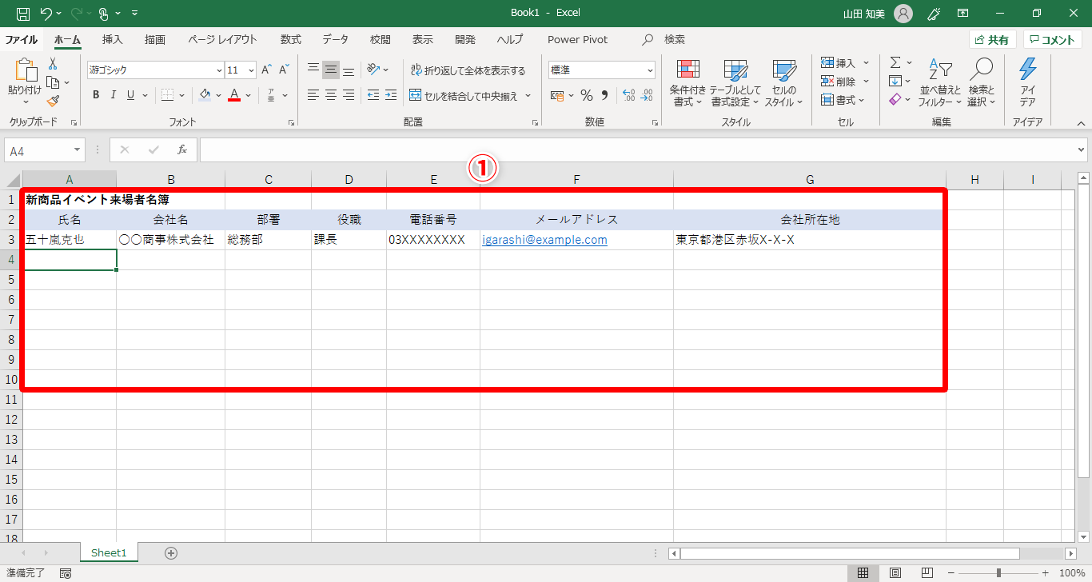Switch to Page Break Preview in status bar
This screenshot has height=582, width=1092.
[927, 573]
